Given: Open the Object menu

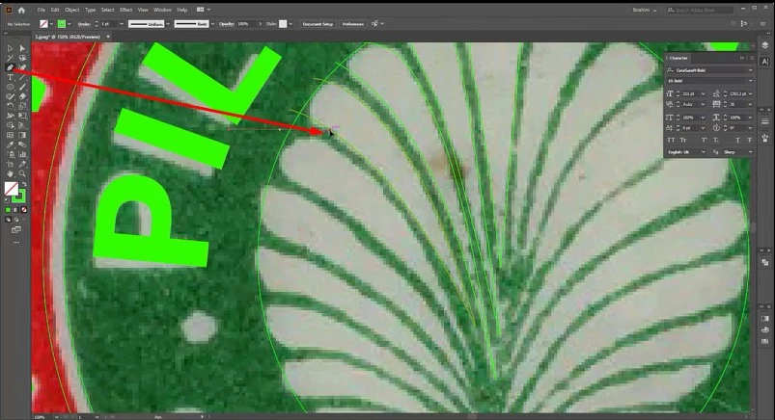Looking at the screenshot, I should coord(72,10).
